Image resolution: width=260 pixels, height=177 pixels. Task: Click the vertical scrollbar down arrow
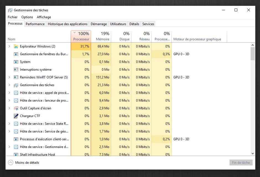point(253,154)
